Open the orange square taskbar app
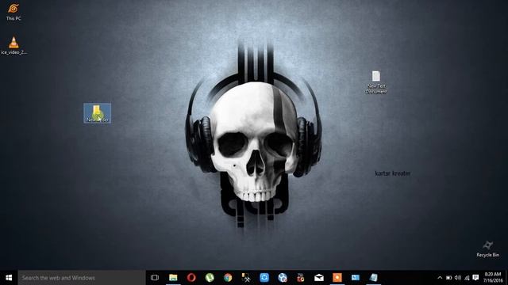The width and height of the screenshot is (508, 285). click(337, 278)
